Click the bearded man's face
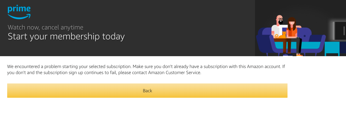Viewport: 346px width, 133px height. (x=280, y=21)
